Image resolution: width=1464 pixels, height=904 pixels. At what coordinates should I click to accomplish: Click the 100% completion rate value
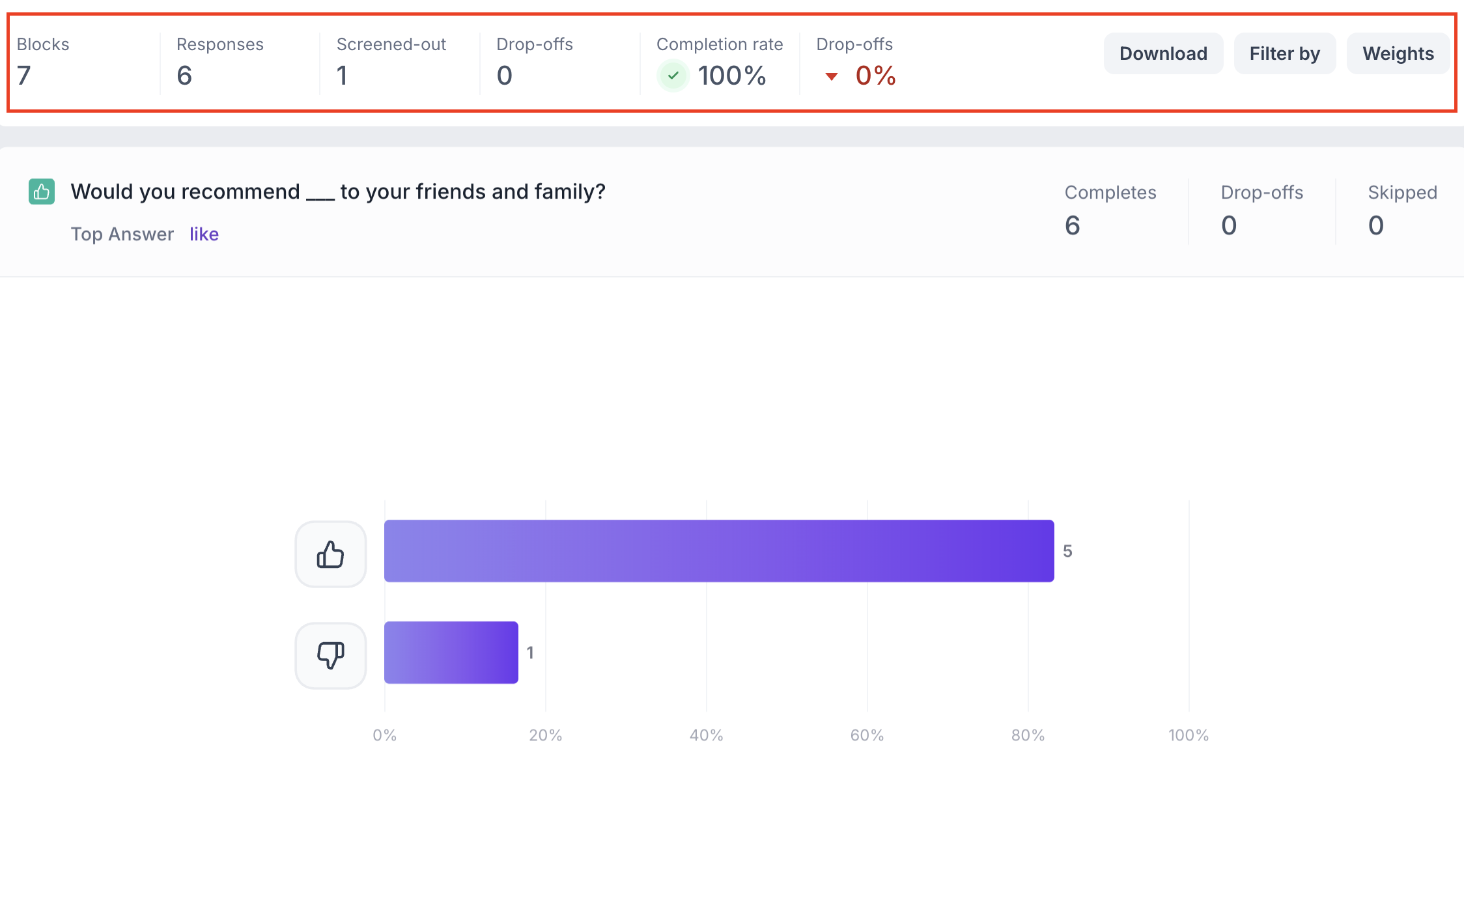pyautogui.click(x=732, y=76)
